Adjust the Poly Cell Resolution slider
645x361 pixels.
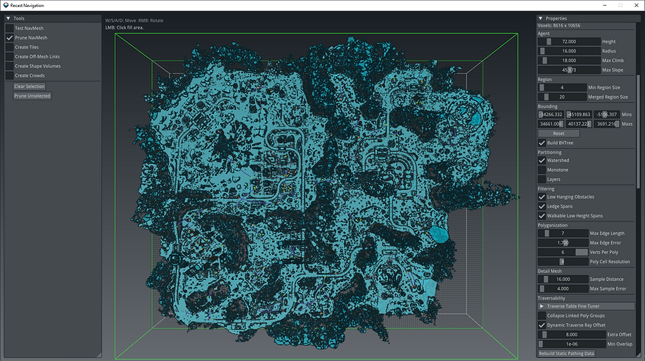click(x=563, y=262)
